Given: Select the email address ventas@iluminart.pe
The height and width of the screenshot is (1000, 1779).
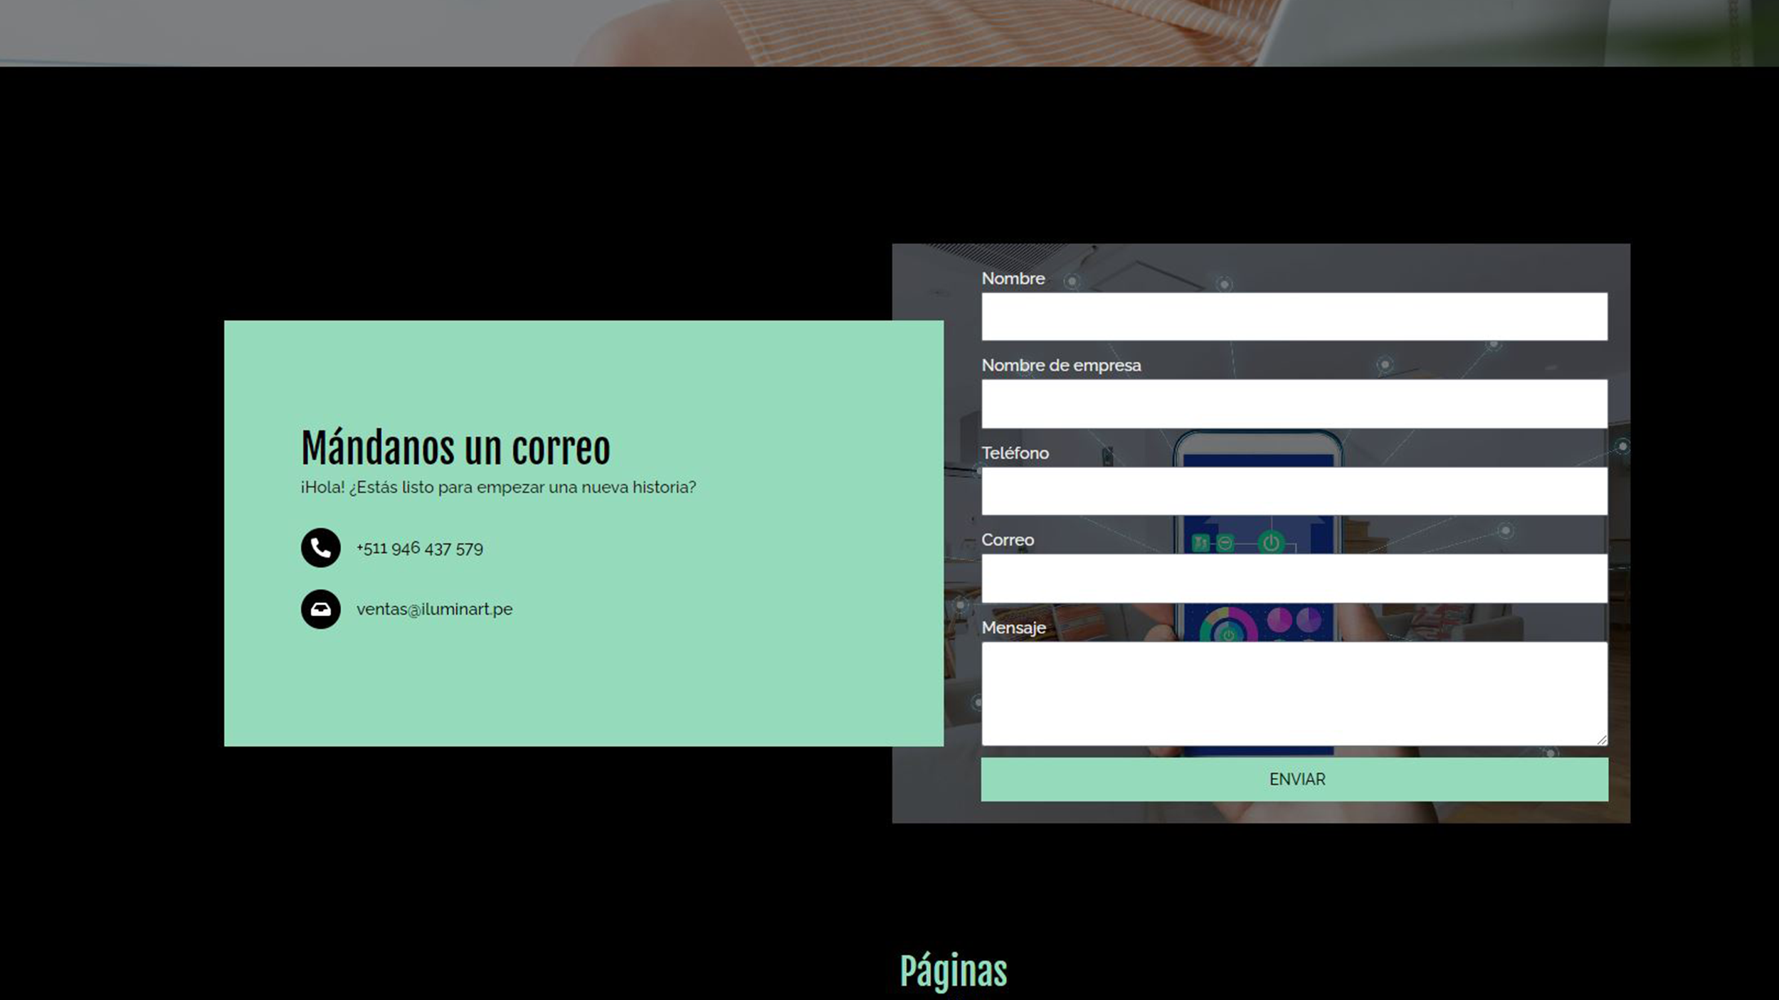Looking at the screenshot, I should coord(435,610).
